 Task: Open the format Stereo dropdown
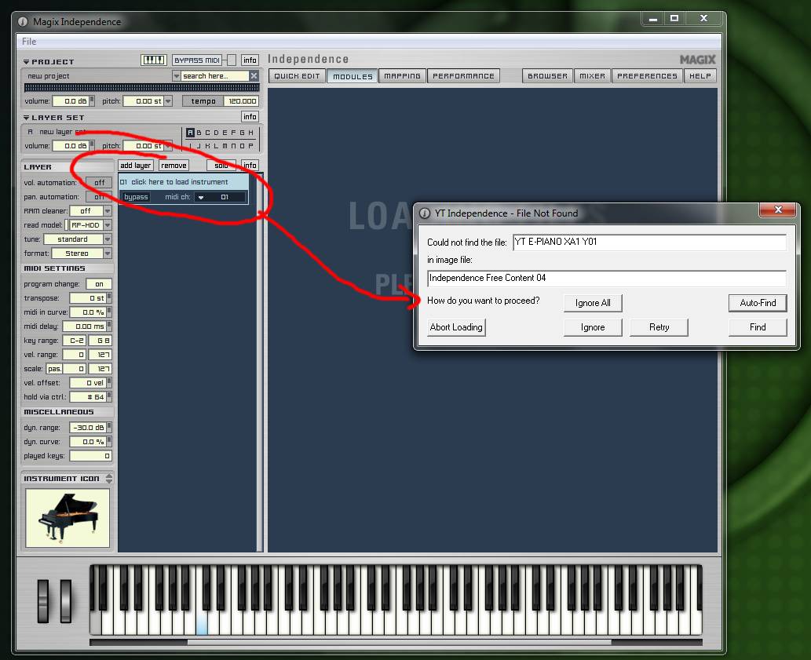[108, 253]
